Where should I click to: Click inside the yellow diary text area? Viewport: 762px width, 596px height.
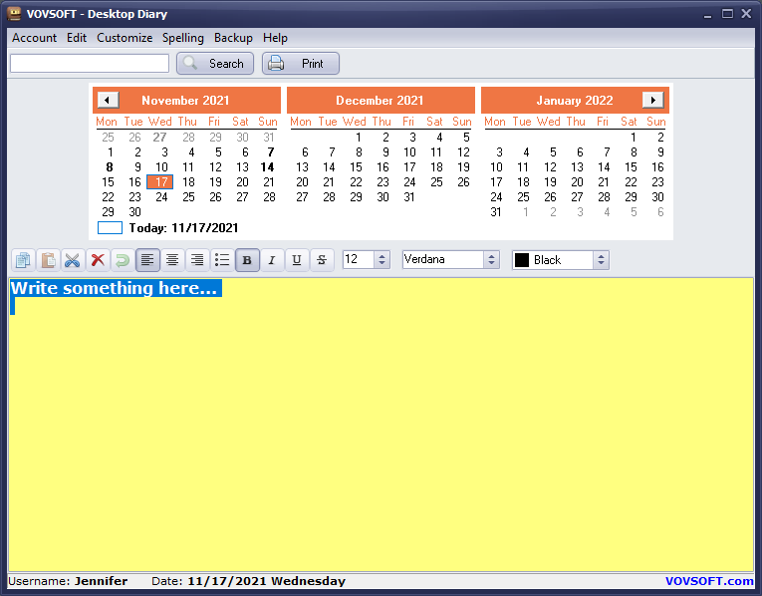[381, 425]
